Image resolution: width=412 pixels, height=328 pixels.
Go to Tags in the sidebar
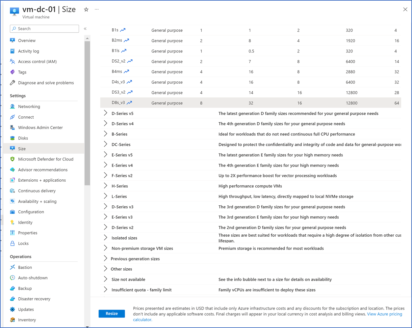point(44,72)
